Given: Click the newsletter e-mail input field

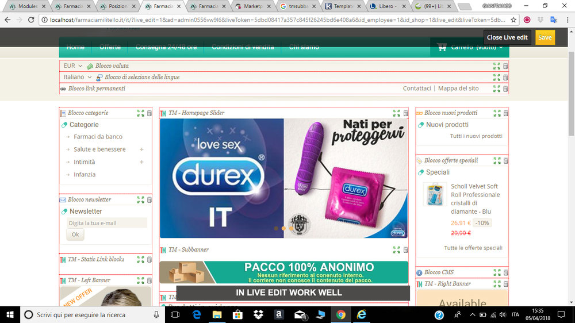Looking at the screenshot, I should (107, 223).
